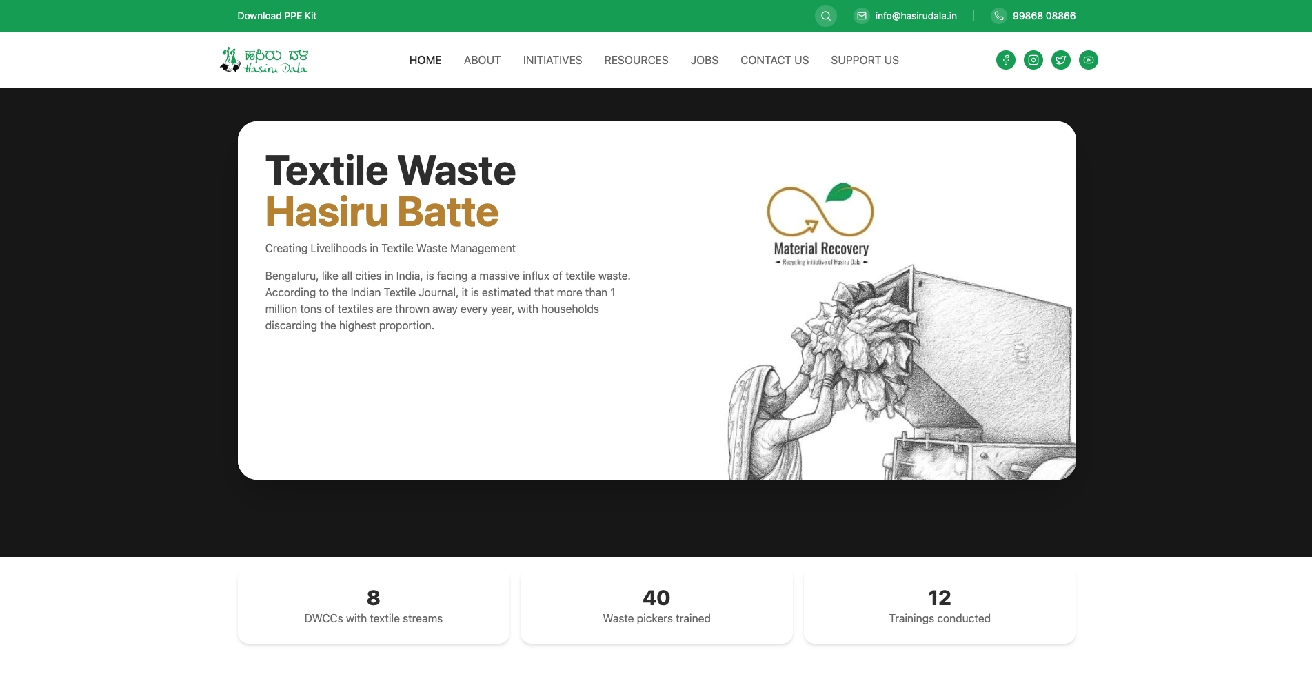Click the info@hasirudala.in email link
Viewport: 1312px width, 683px height.
click(916, 16)
